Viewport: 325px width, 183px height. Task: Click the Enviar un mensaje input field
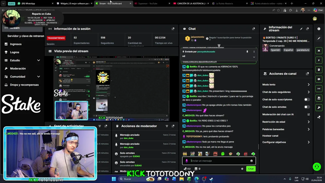click(x=219, y=161)
